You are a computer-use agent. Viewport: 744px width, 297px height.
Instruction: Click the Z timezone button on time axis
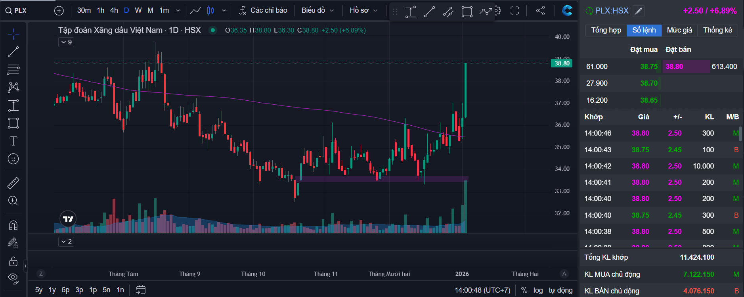click(41, 274)
